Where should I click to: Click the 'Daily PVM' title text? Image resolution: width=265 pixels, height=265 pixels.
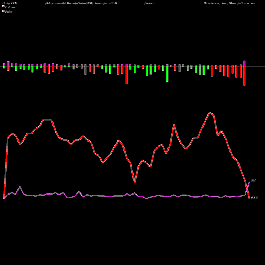click(10, 3)
